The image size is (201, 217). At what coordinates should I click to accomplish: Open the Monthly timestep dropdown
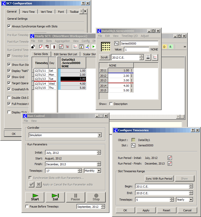pos(99,171)
